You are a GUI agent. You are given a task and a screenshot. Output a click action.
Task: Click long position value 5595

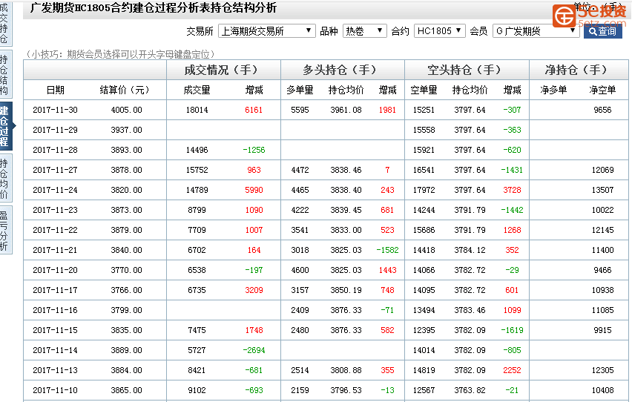pos(300,110)
